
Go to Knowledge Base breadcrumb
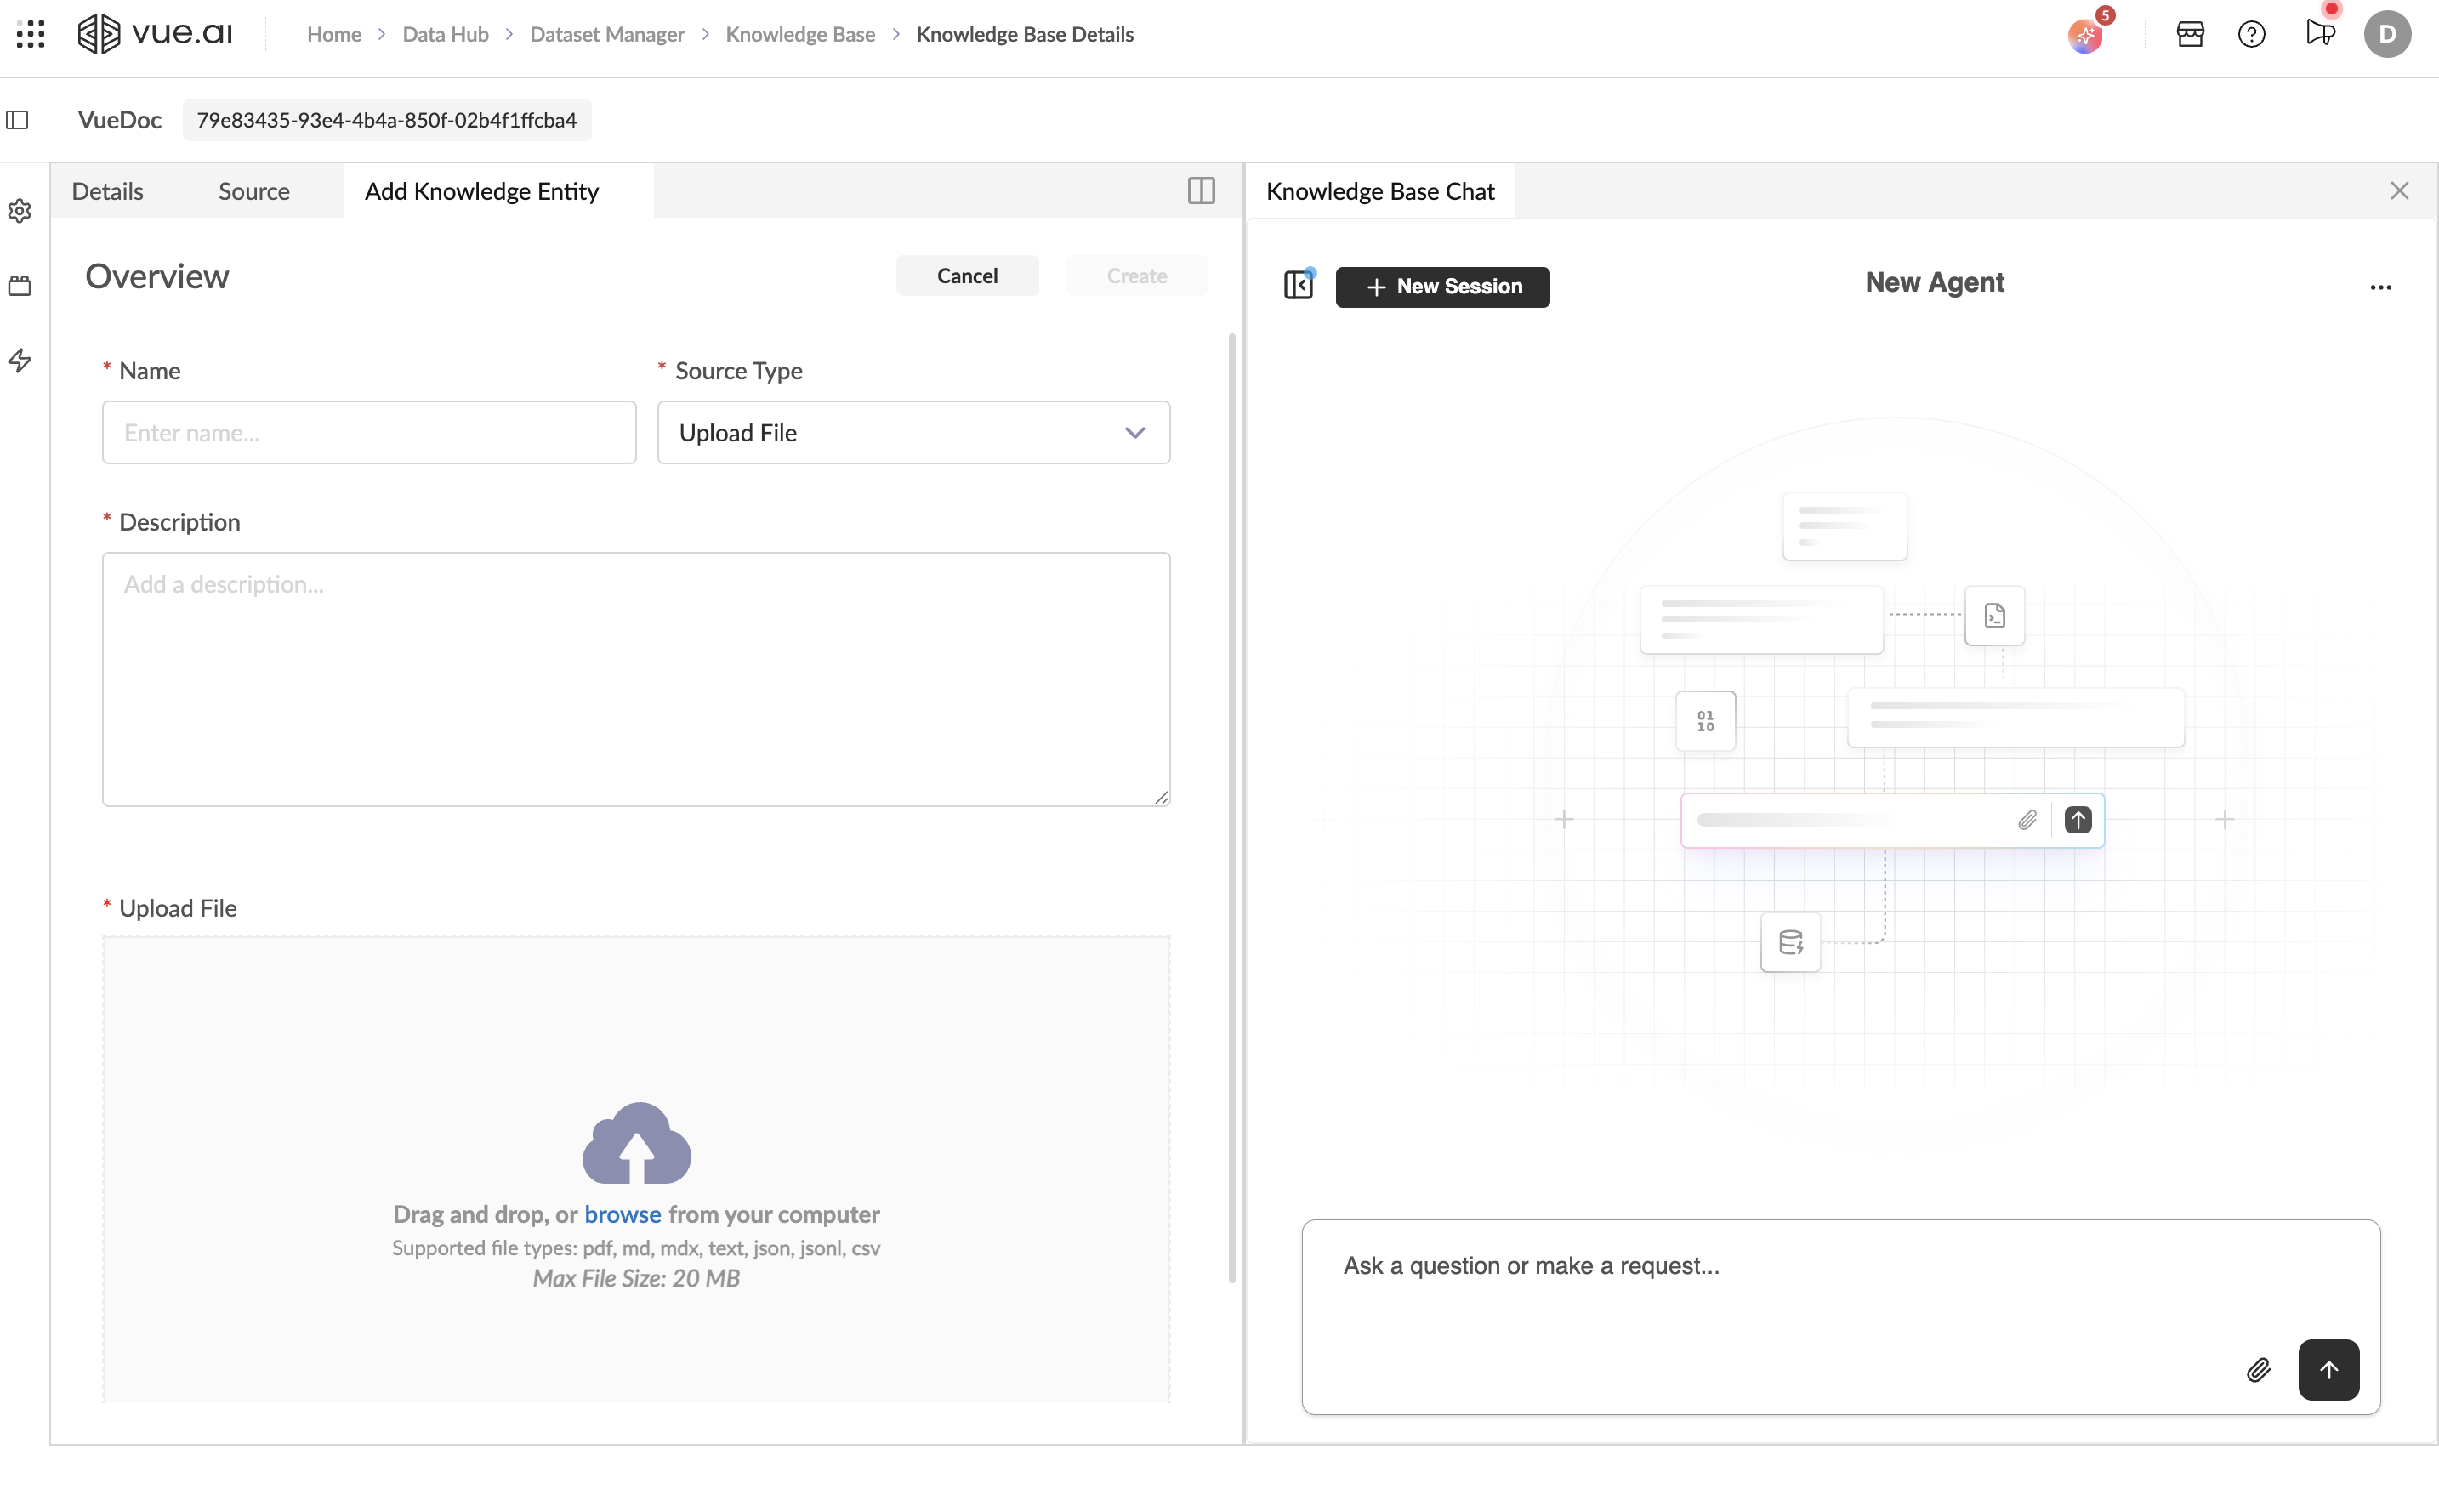pos(800,34)
